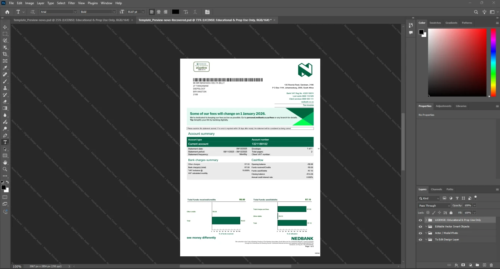
Task: Create a new group folder icon
Action: coord(478,265)
